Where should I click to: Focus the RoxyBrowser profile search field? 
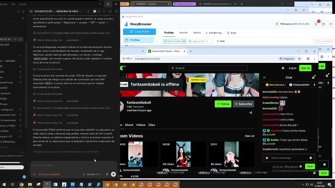click(200, 41)
